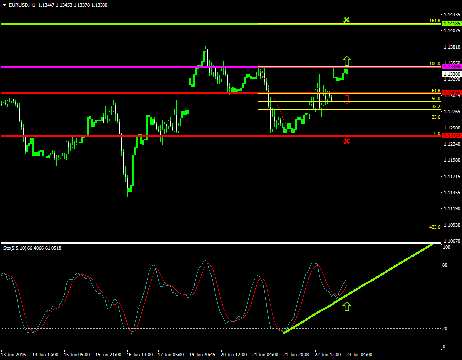Click the green arrow inside the stochastic window
The width and height of the screenshot is (462, 360).
[x=347, y=306]
